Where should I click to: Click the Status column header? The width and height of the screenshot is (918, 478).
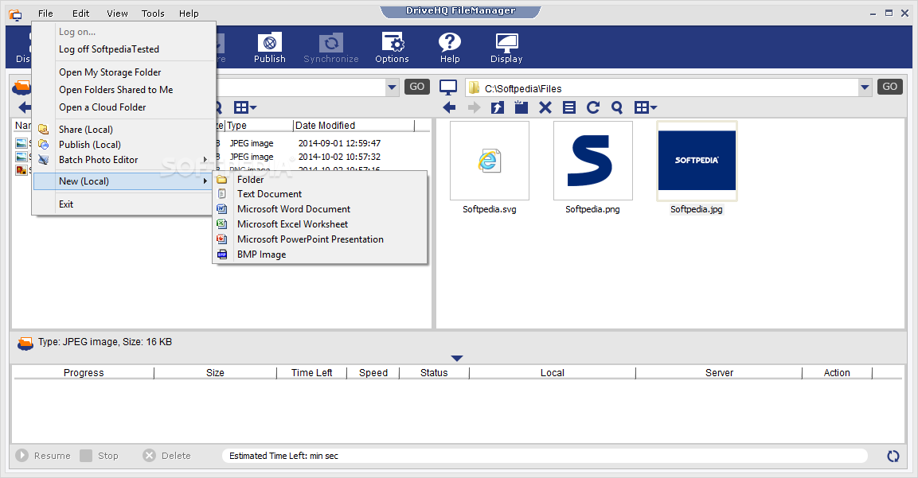coord(434,373)
